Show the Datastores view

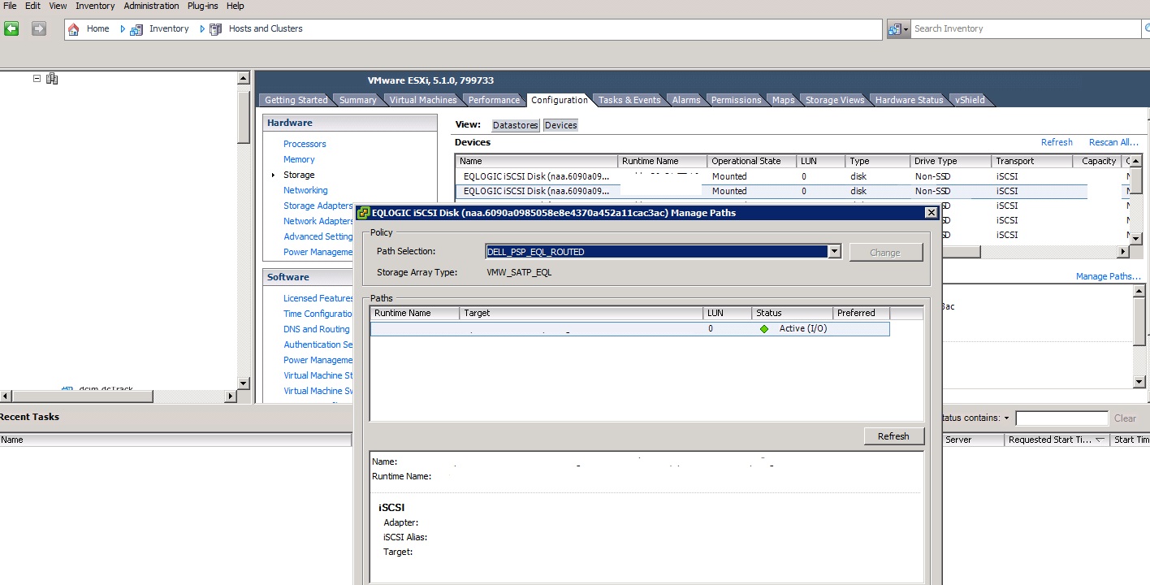pos(516,125)
